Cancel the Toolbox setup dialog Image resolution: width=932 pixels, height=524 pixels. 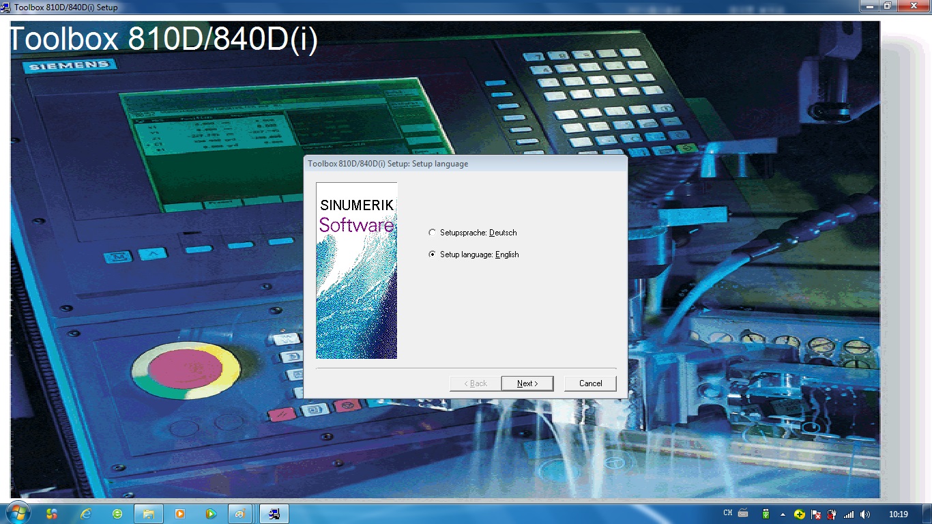590,383
